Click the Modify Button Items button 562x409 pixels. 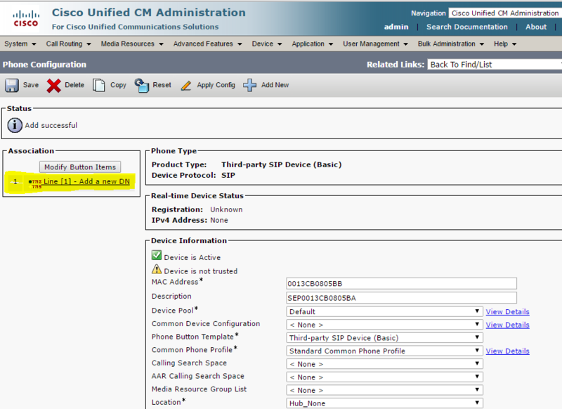[x=79, y=167]
